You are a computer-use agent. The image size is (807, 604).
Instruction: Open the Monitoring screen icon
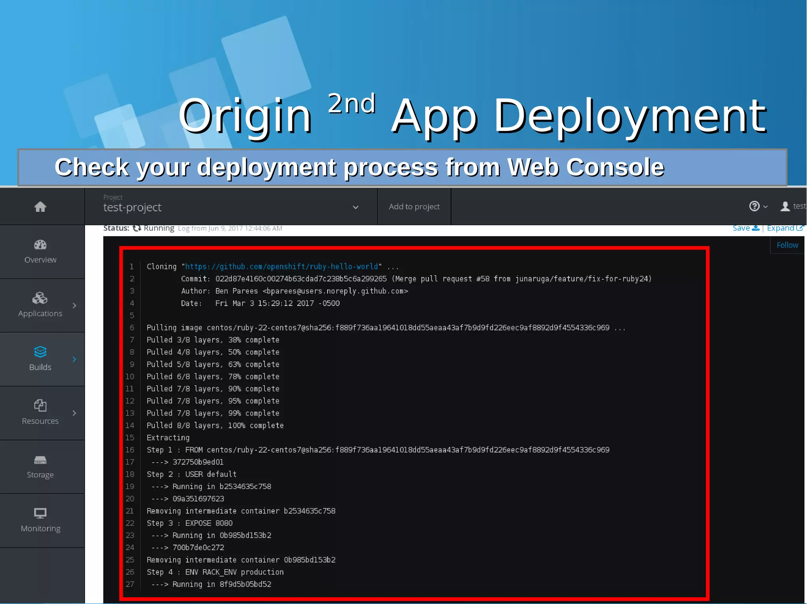(40, 513)
